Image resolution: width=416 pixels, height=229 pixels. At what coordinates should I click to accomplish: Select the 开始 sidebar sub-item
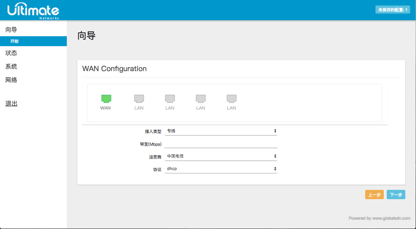point(15,42)
